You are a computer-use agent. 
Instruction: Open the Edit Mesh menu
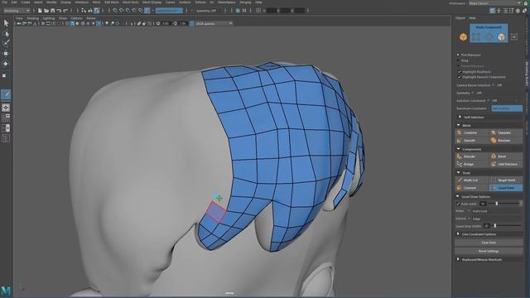click(112, 2)
